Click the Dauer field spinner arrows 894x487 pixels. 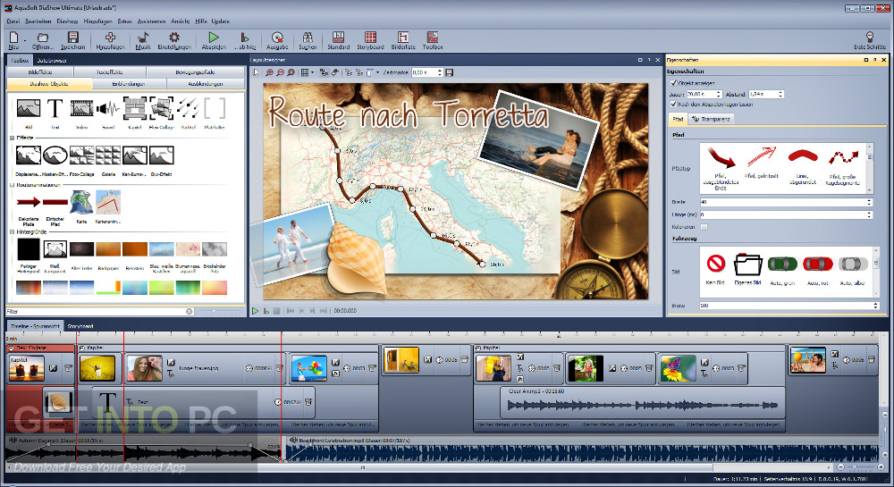719,94
